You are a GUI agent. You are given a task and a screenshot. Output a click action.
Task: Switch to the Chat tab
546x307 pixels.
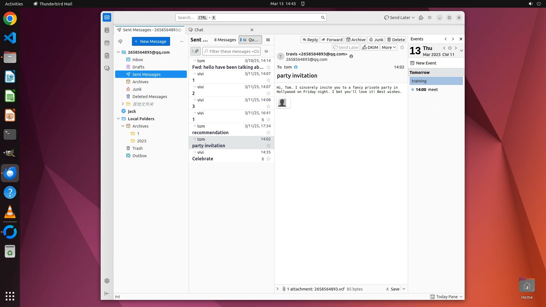click(x=199, y=30)
